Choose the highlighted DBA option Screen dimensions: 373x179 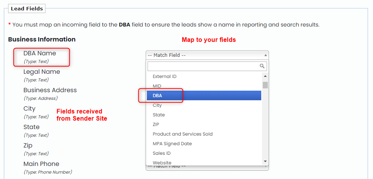(x=204, y=96)
